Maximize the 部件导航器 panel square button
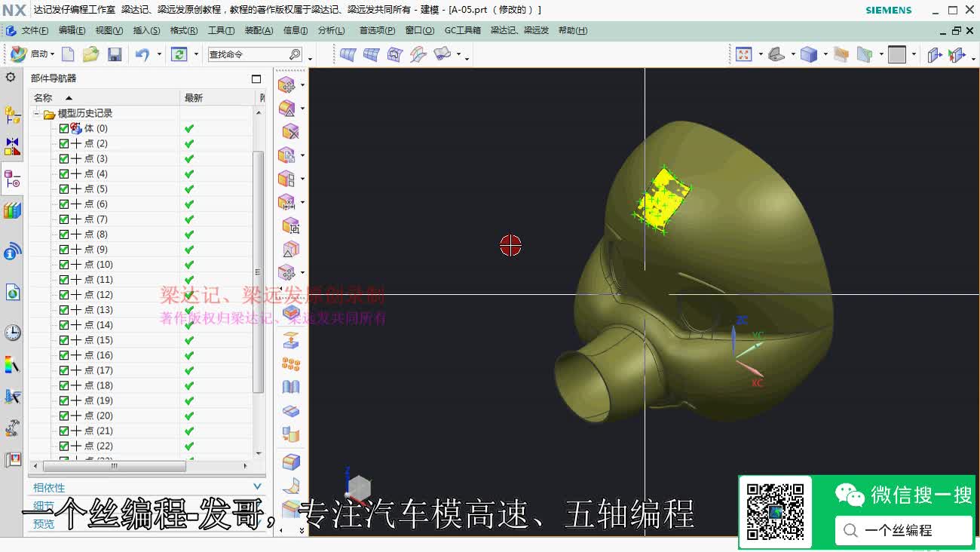 coord(256,78)
